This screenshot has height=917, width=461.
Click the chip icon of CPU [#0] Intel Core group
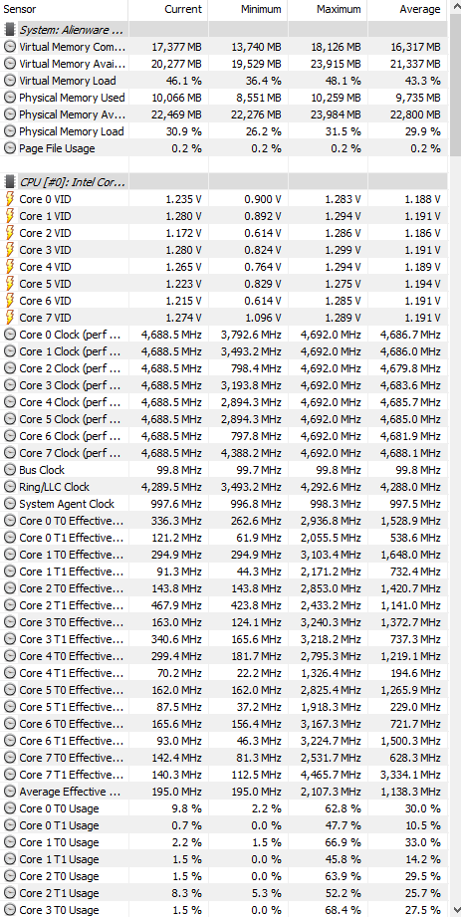(9, 182)
